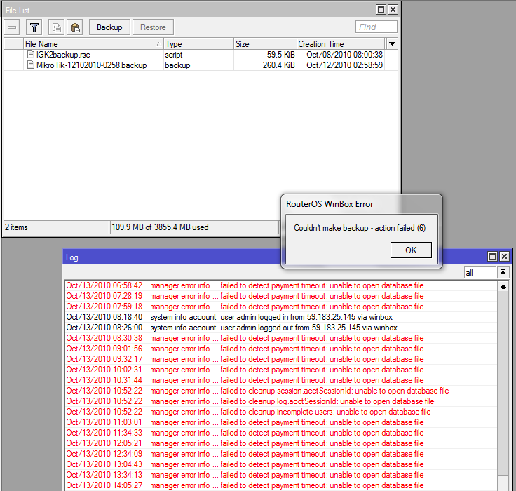The image size is (516, 491).
Task: Click the file icon next to MikroTik-12102010-0258.backup
Action: [31, 65]
